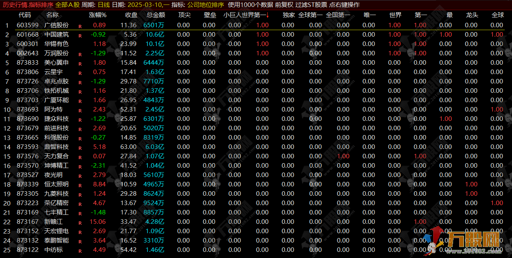Click the R marker beside 云星宇
The height and width of the screenshot is (258, 512).
[x=80, y=73]
